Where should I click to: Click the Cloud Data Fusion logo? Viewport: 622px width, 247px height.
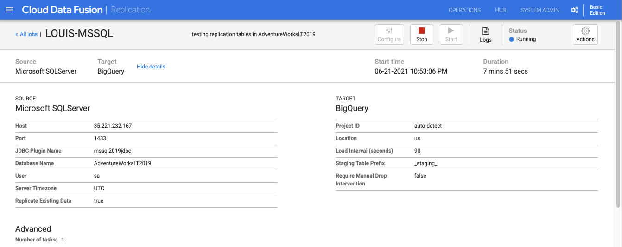pyautogui.click(x=62, y=10)
